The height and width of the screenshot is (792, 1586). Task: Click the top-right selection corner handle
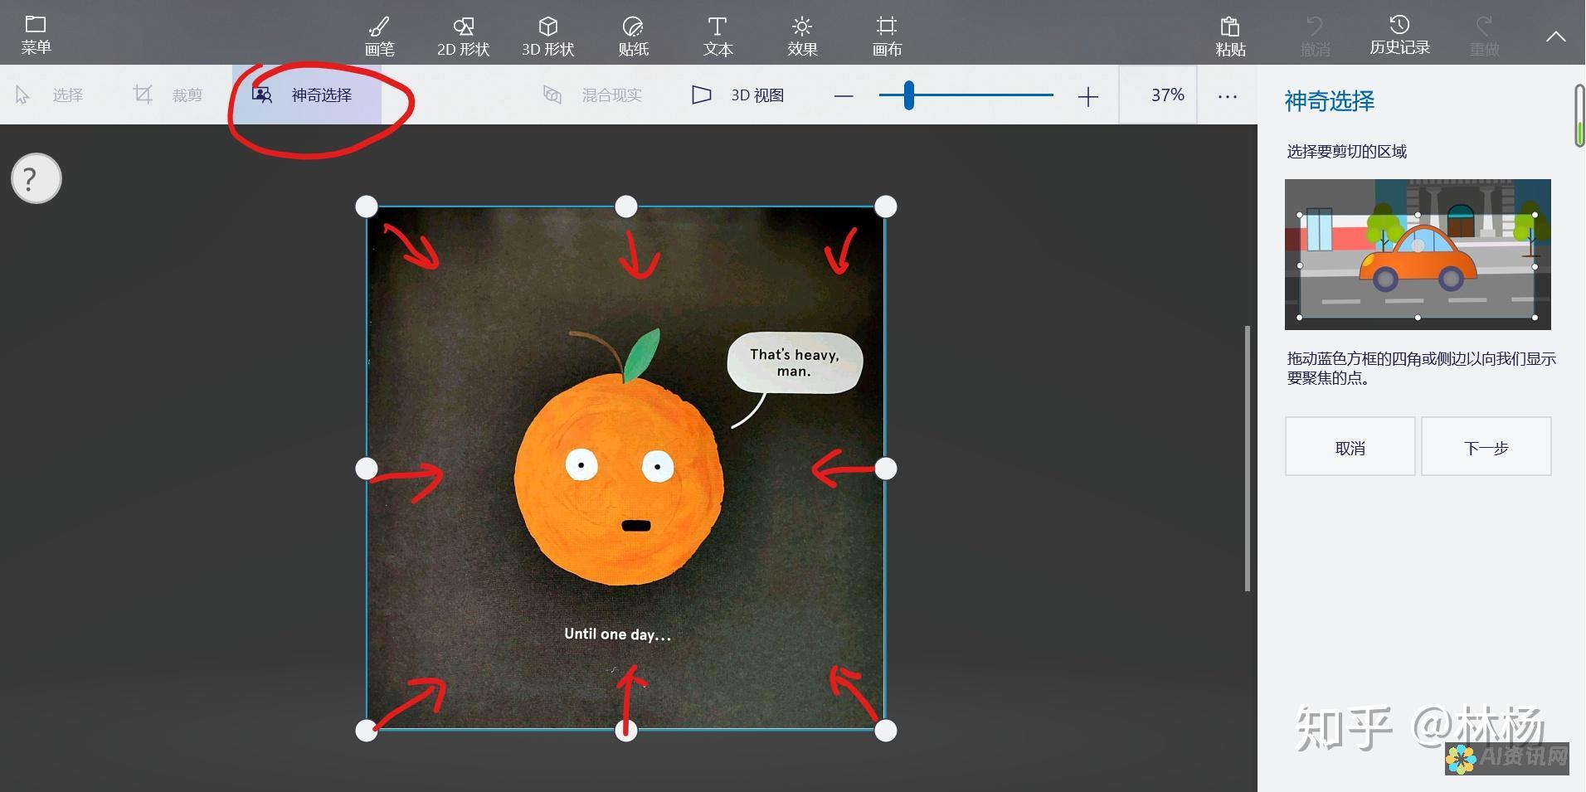tap(886, 207)
